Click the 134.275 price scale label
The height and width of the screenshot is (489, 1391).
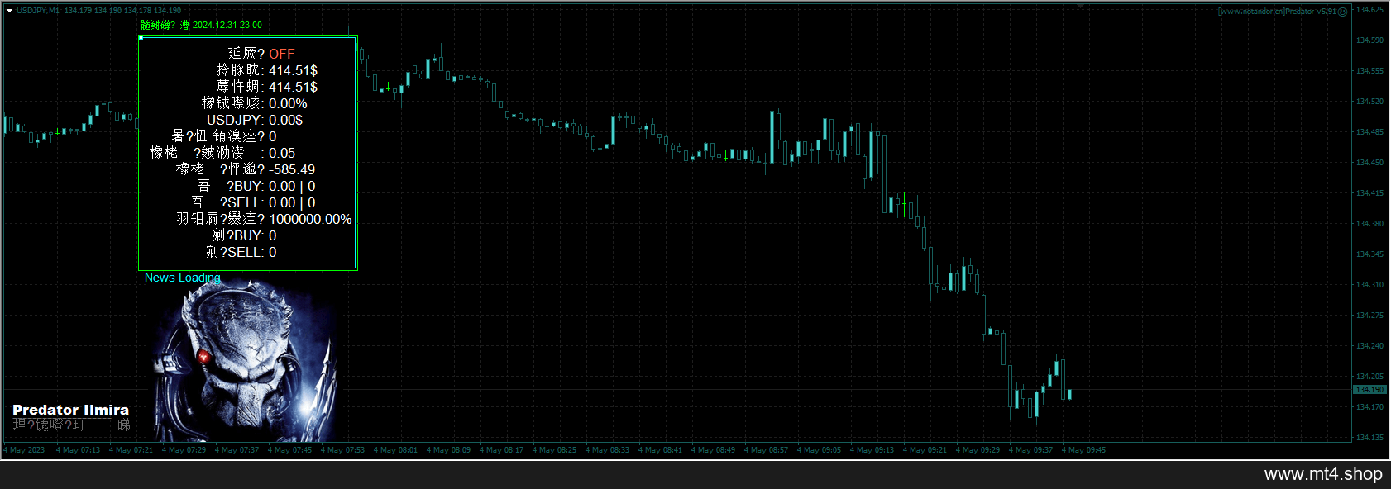(1369, 316)
